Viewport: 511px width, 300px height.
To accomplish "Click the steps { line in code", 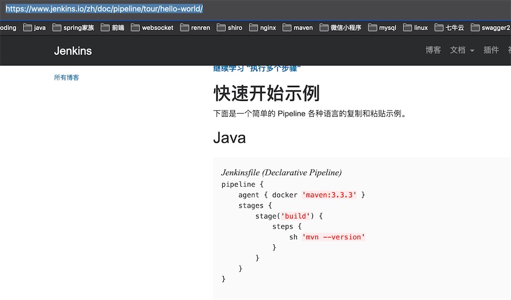I will (287, 227).
